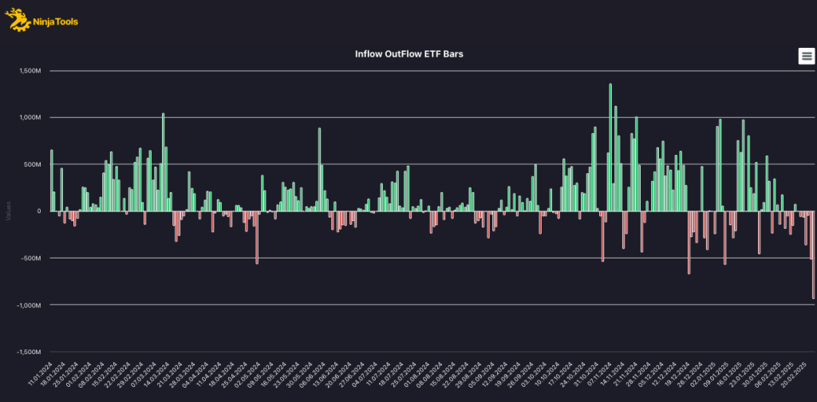Click the NinjaTools ninja logo icon
Viewport: 817px width, 402px height.
tap(18, 20)
